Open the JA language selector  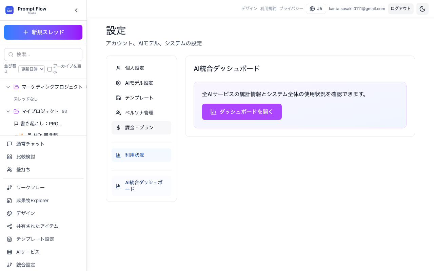pos(316,9)
